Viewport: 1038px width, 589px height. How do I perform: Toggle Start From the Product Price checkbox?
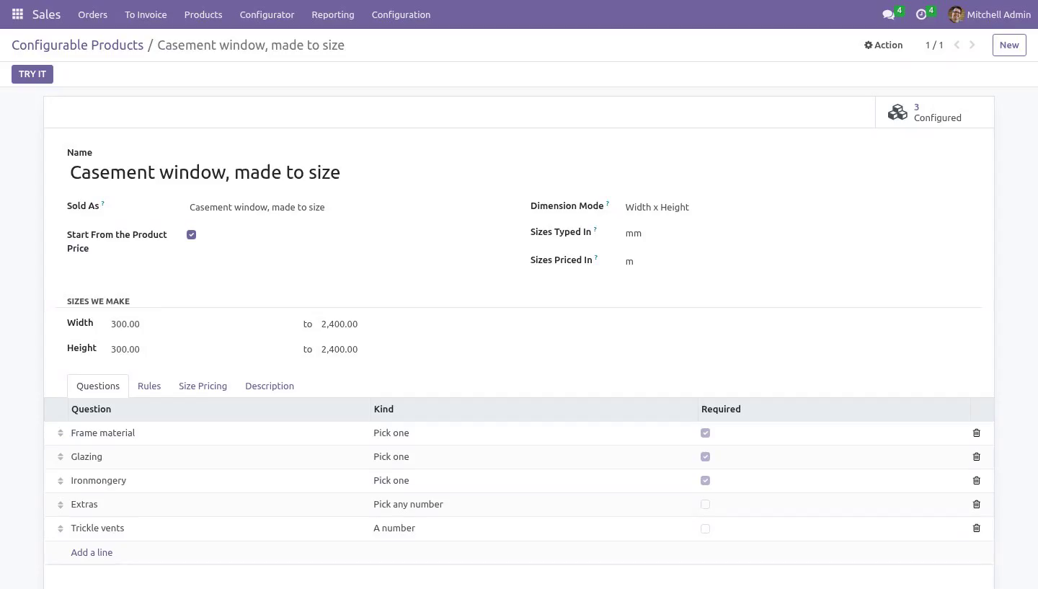pos(191,235)
